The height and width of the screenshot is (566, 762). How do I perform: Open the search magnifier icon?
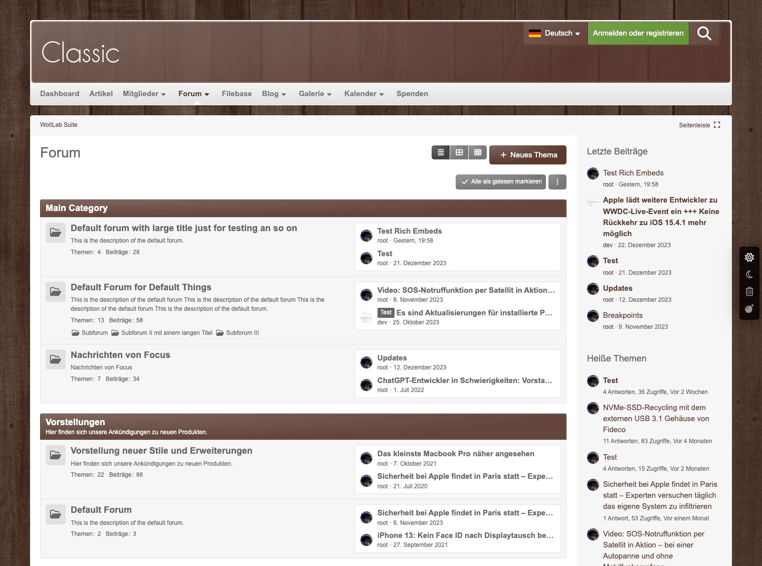pos(704,34)
